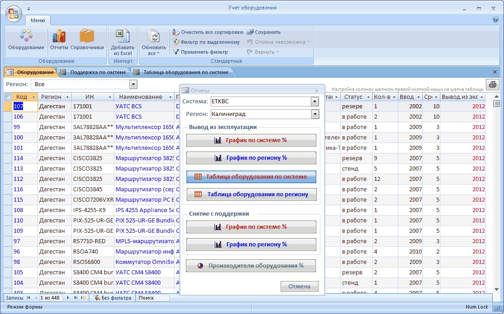Expand the Регион Калининград dropdown

[314, 114]
